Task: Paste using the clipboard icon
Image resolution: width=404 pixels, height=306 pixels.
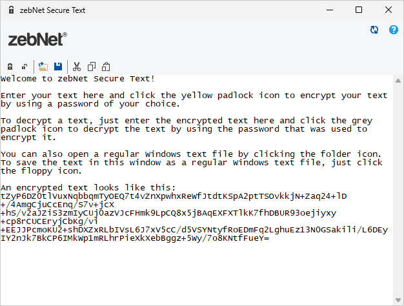Action: pos(106,66)
